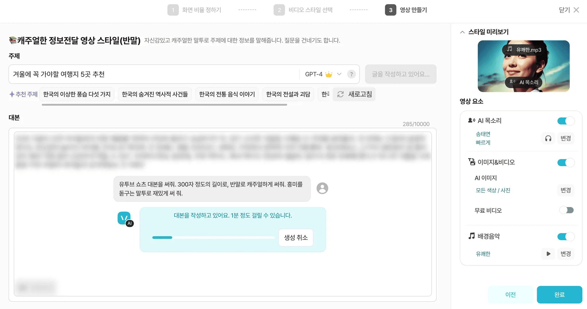
Task: Click the AI 목소리 speaker icon
Action: pyautogui.click(x=471, y=121)
